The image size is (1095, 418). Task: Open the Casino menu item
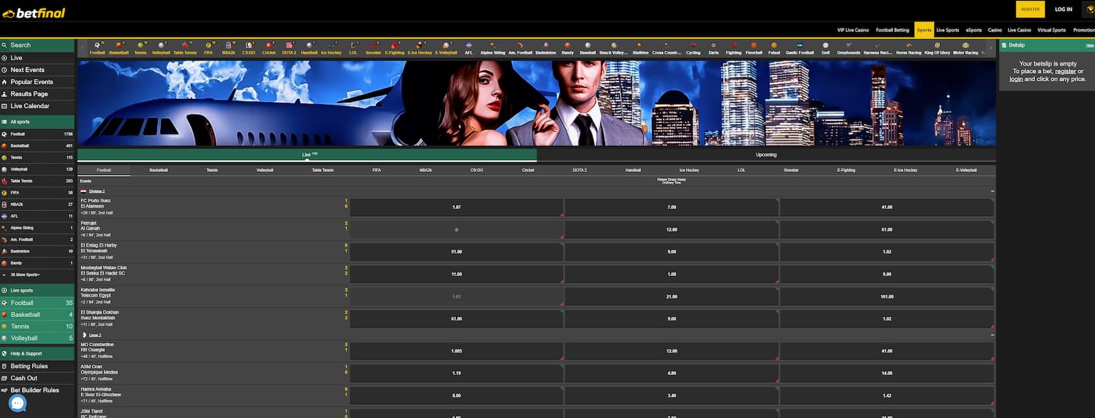point(994,30)
